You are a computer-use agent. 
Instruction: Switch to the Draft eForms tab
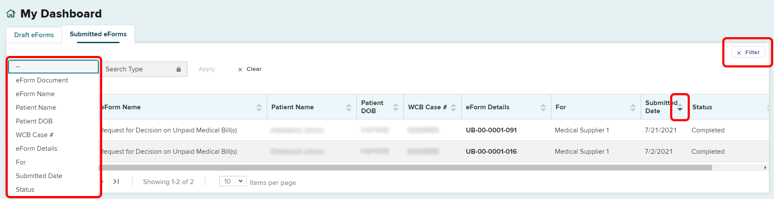tap(34, 35)
